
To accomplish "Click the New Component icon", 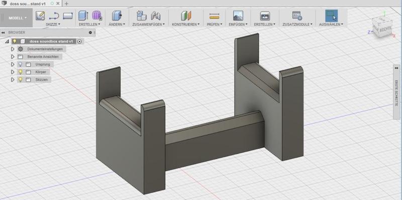I will pyautogui.click(x=142, y=16).
